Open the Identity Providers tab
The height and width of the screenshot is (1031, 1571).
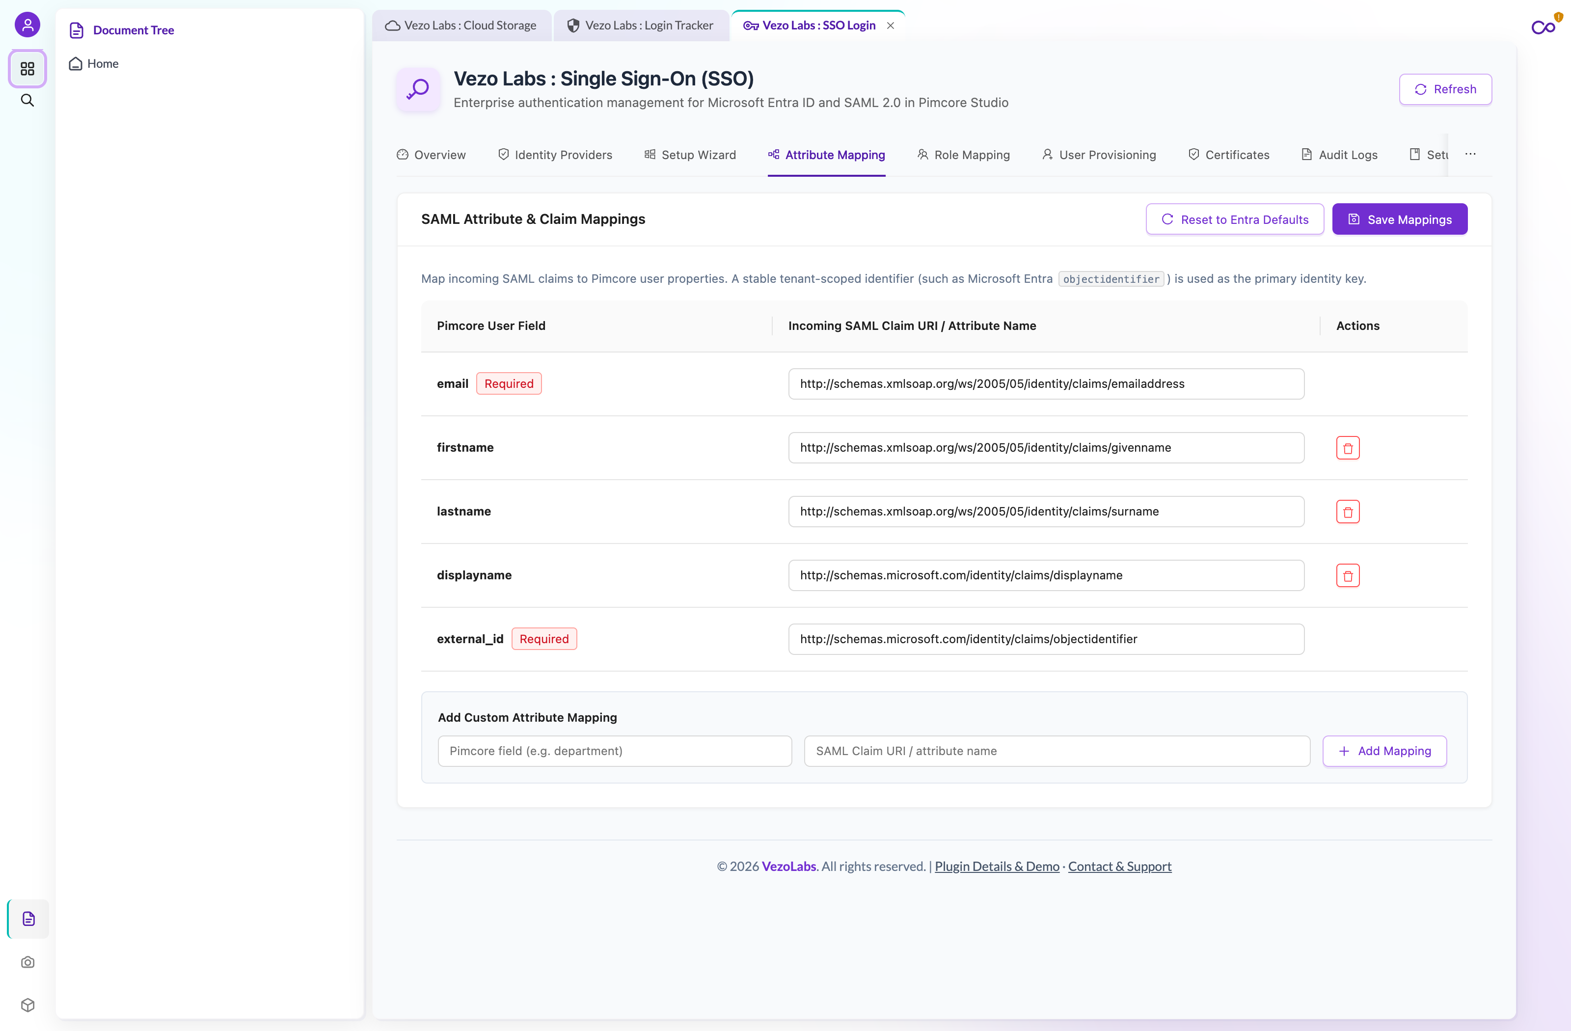point(554,155)
